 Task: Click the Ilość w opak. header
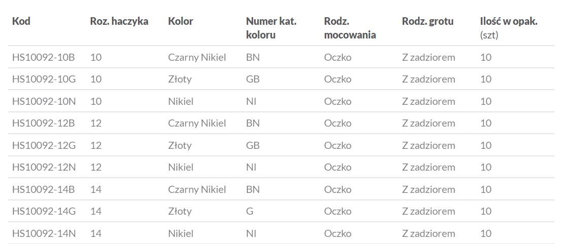tap(509, 21)
